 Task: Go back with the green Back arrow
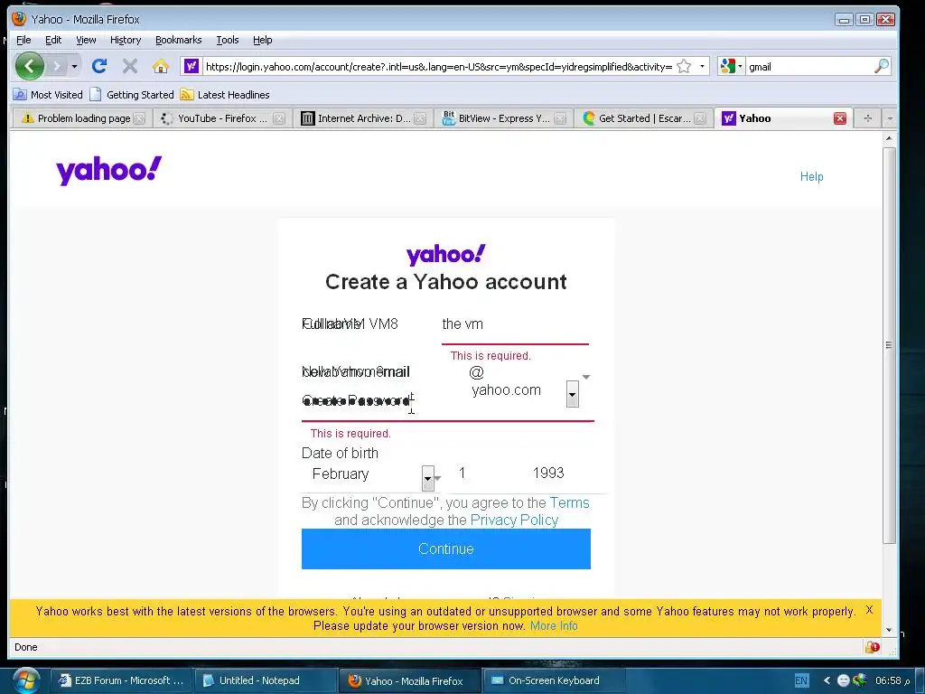point(29,66)
